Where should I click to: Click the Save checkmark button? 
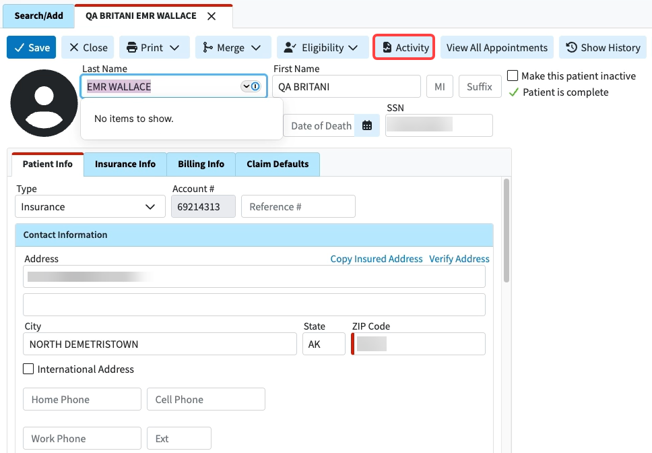(x=31, y=47)
